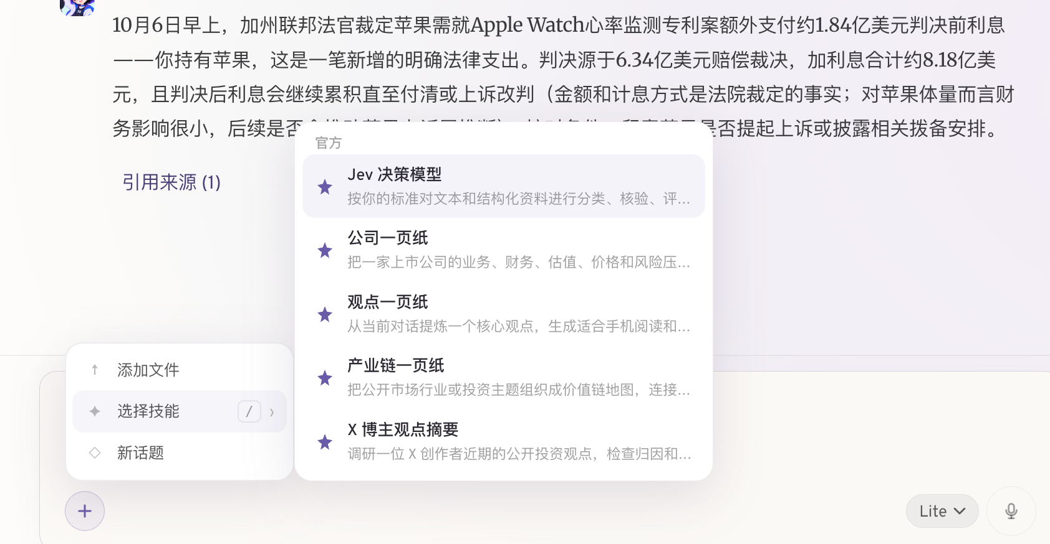The height and width of the screenshot is (544, 1050).
Task: Choose 添加文件 from the popup menu
Action: point(180,370)
